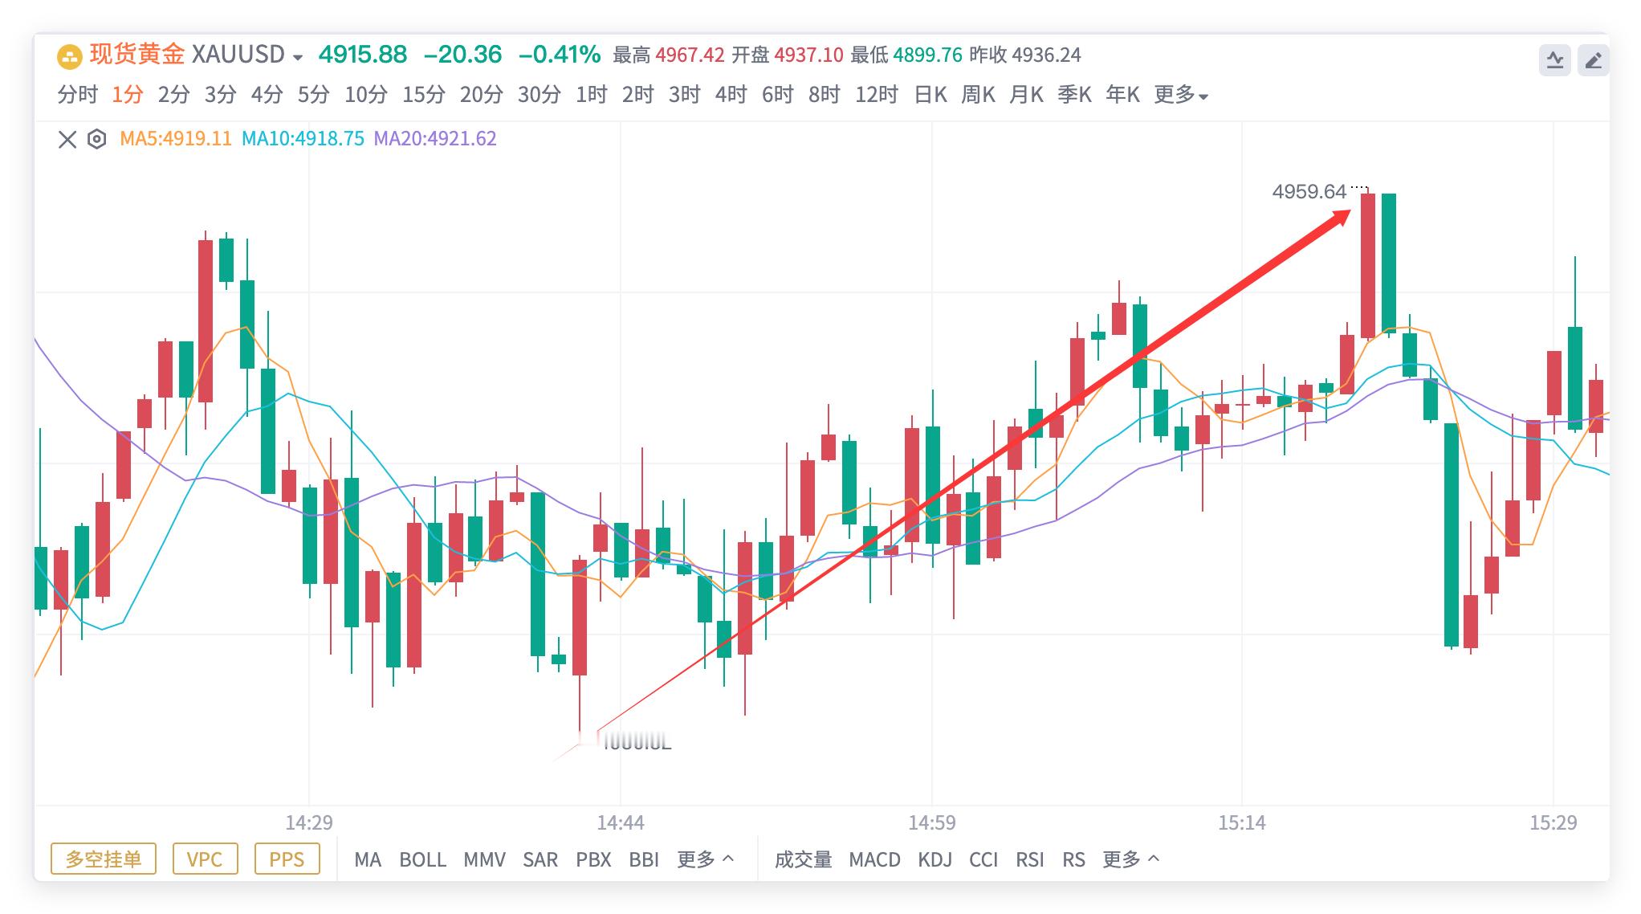Viewport: 1641px width, 914px height.
Task: Remove the MA indicator with the X icon
Action: [x=67, y=138]
